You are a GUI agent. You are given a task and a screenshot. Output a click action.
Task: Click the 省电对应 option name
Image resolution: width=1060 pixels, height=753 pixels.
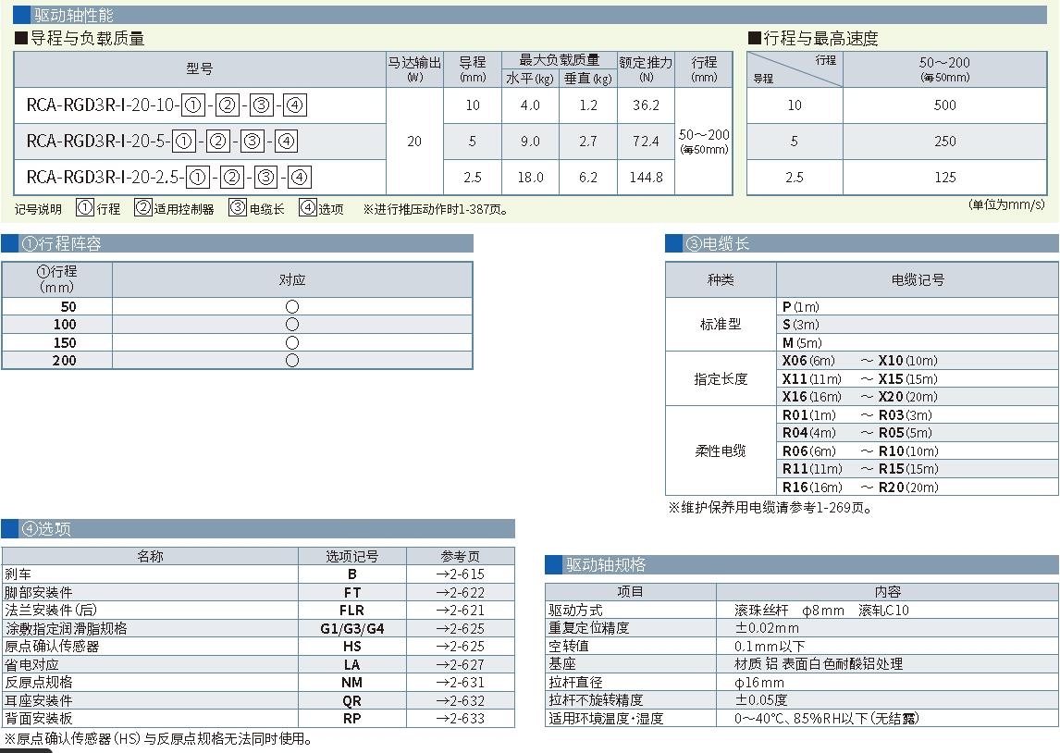[x=31, y=664]
